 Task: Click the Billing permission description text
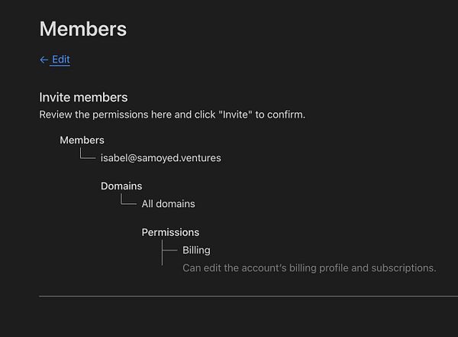(309, 268)
